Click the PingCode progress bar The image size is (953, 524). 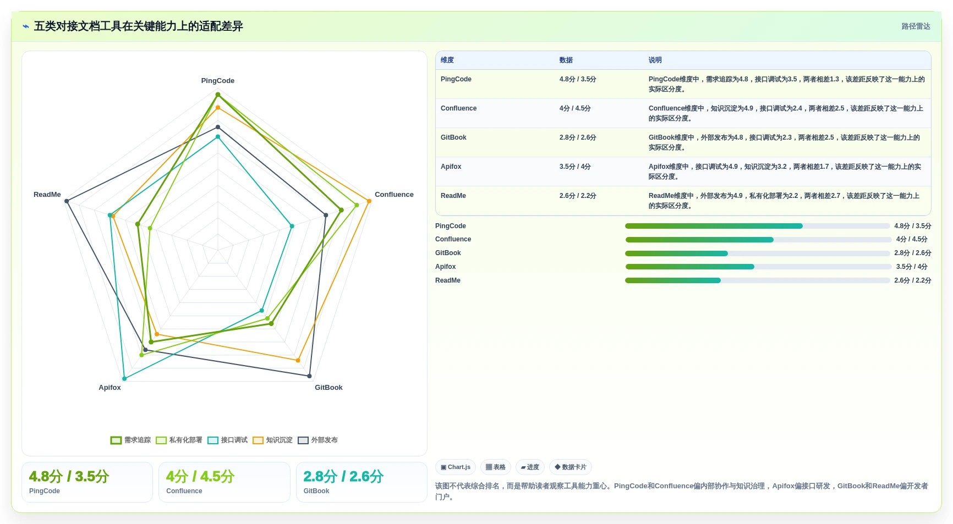coord(758,226)
